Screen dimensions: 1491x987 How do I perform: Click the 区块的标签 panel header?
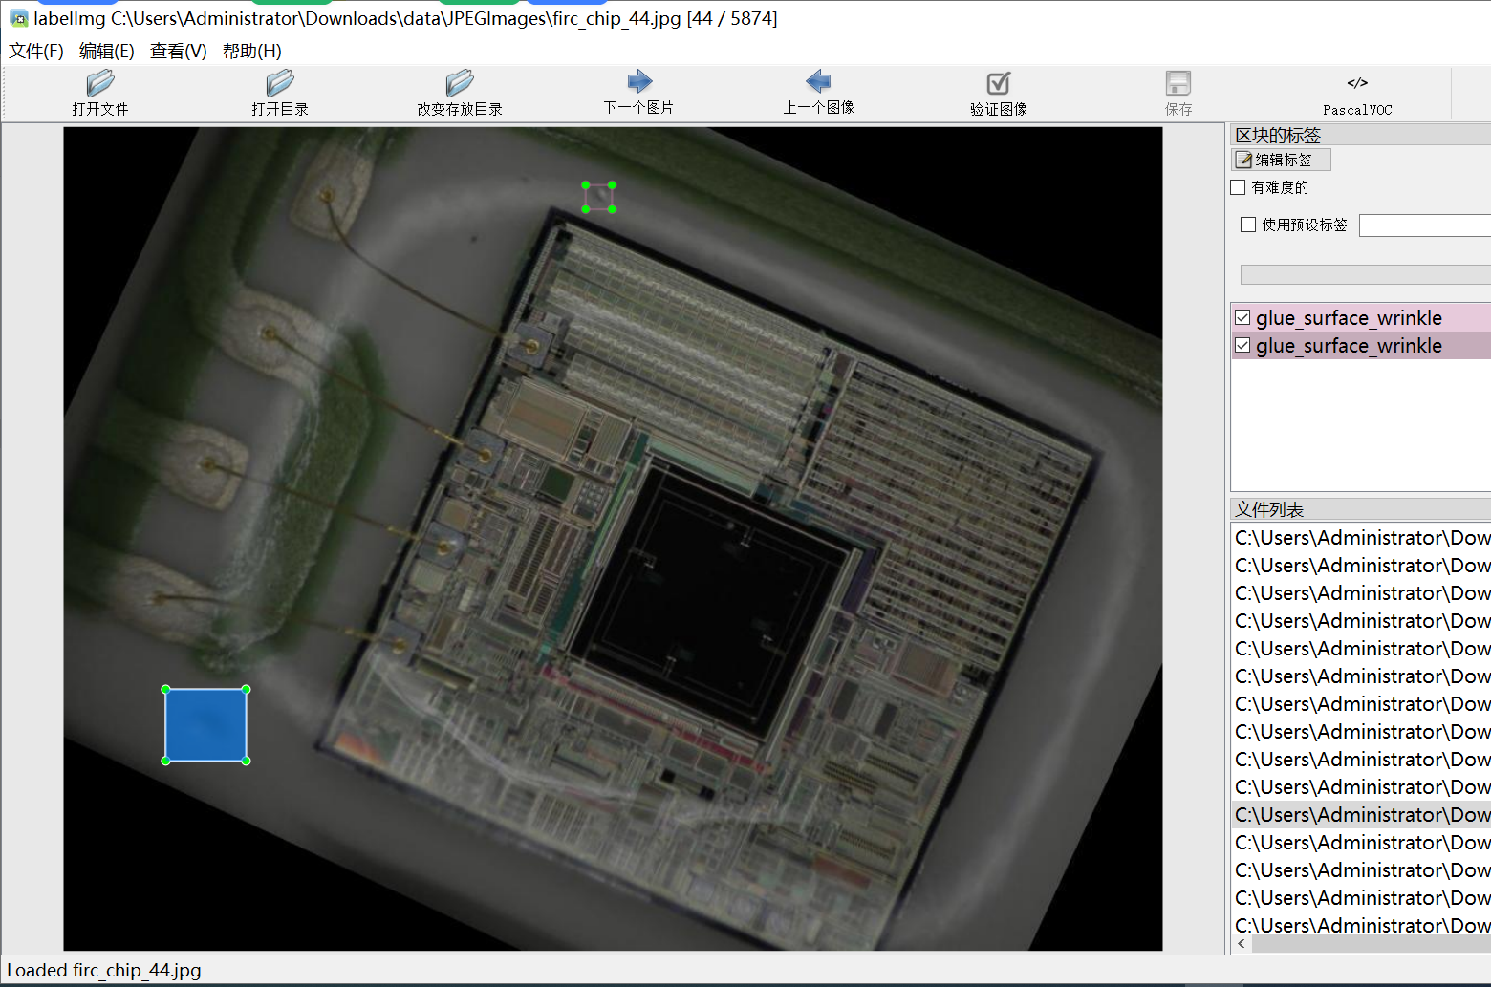click(1361, 135)
